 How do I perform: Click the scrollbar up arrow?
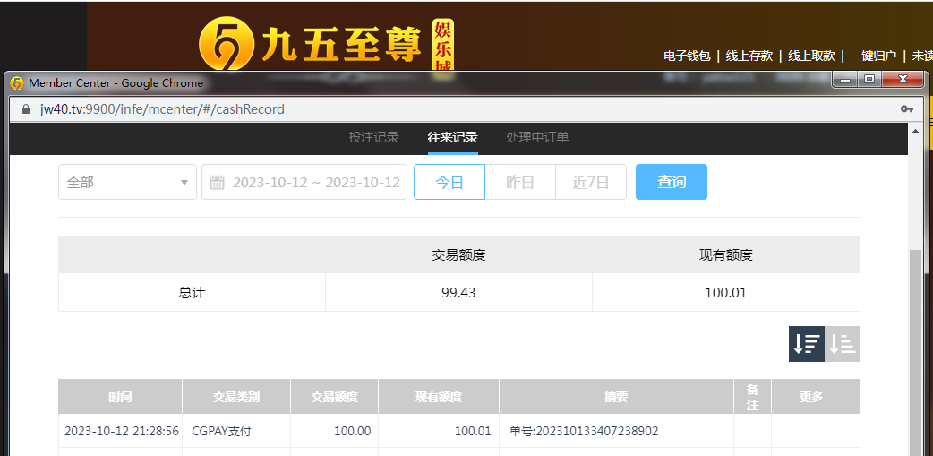916,130
